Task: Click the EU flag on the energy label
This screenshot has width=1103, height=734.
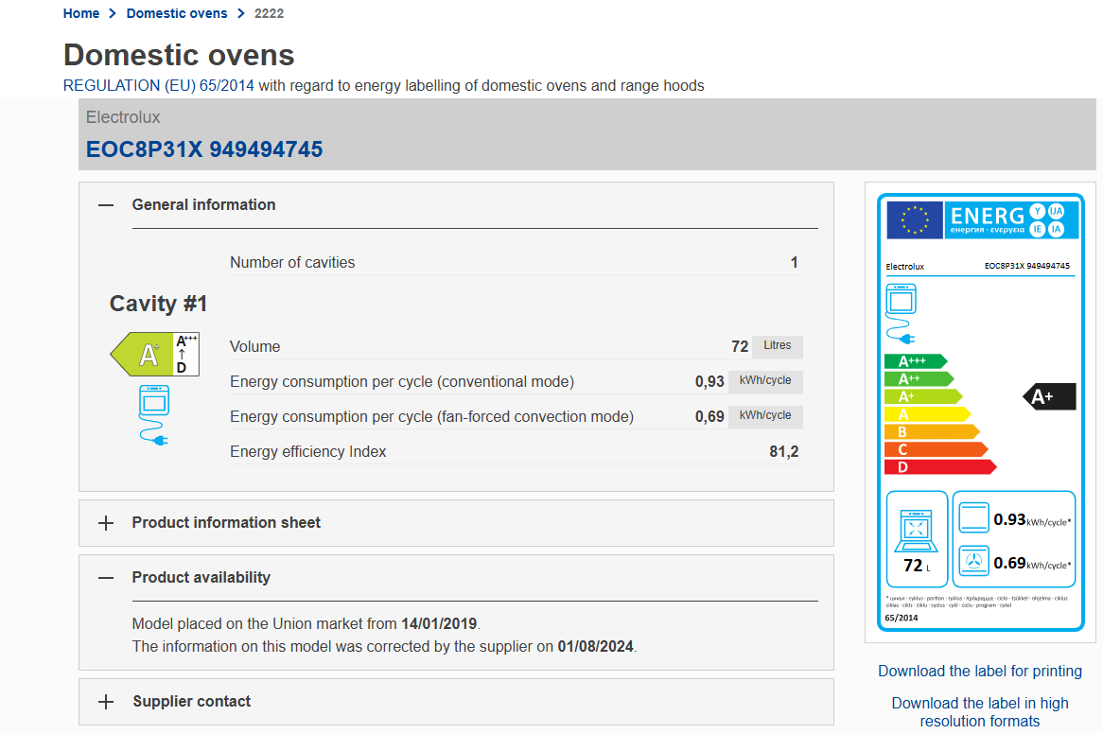Action: tap(915, 219)
